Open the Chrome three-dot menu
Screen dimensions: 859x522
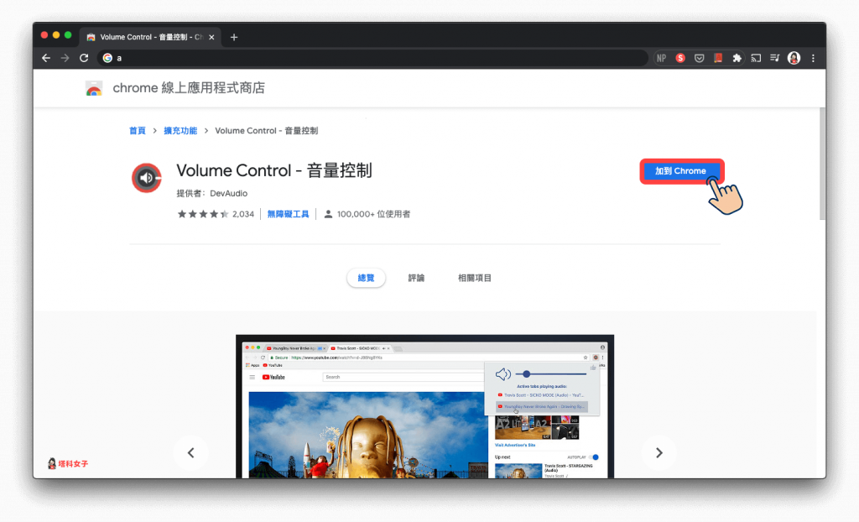(813, 58)
